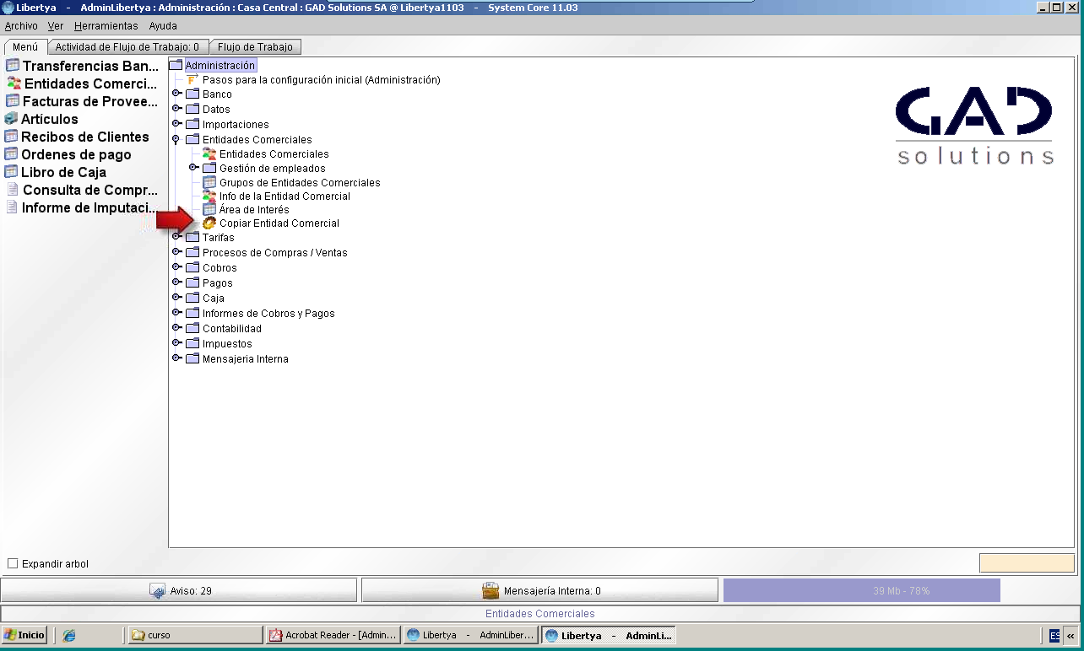1084x651 pixels.
Task: Switch to the Flujo de Trabajo tab
Action: (255, 47)
